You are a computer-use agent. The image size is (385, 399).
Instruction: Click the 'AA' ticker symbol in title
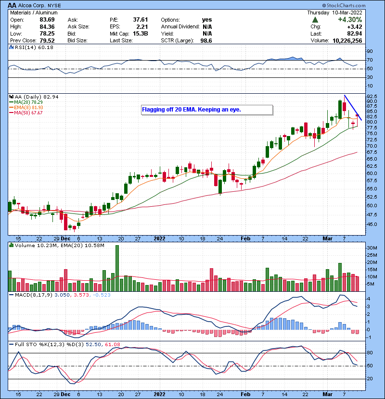(x=12, y=5)
